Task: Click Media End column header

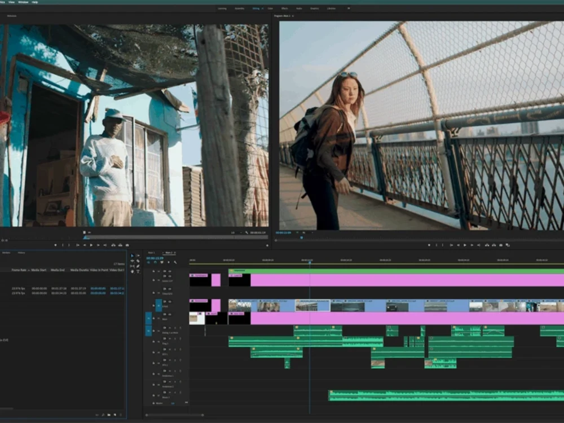Action: coord(58,270)
